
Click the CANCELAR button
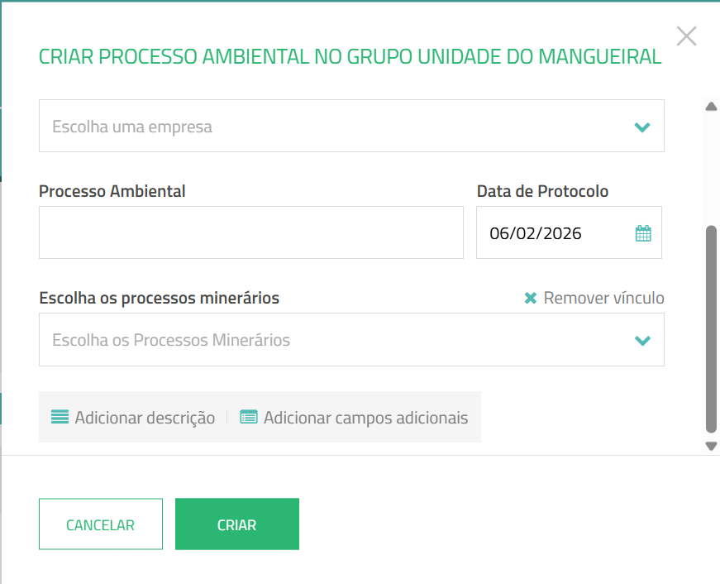100,524
